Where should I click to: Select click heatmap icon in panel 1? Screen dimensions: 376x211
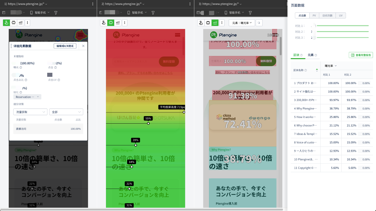pyautogui.click(x=6, y=23)
